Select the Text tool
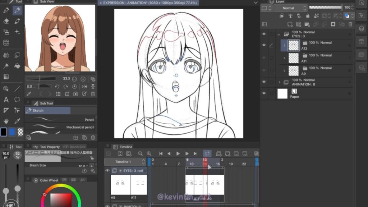This screenshot has height=207, width=368. pyautogui.click(x=6, y=100)
